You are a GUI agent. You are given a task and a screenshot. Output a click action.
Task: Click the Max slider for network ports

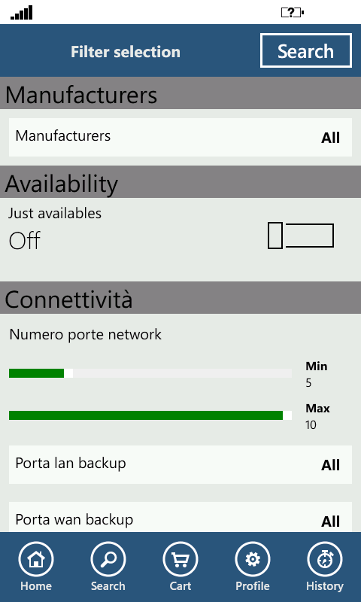point(150,415)
